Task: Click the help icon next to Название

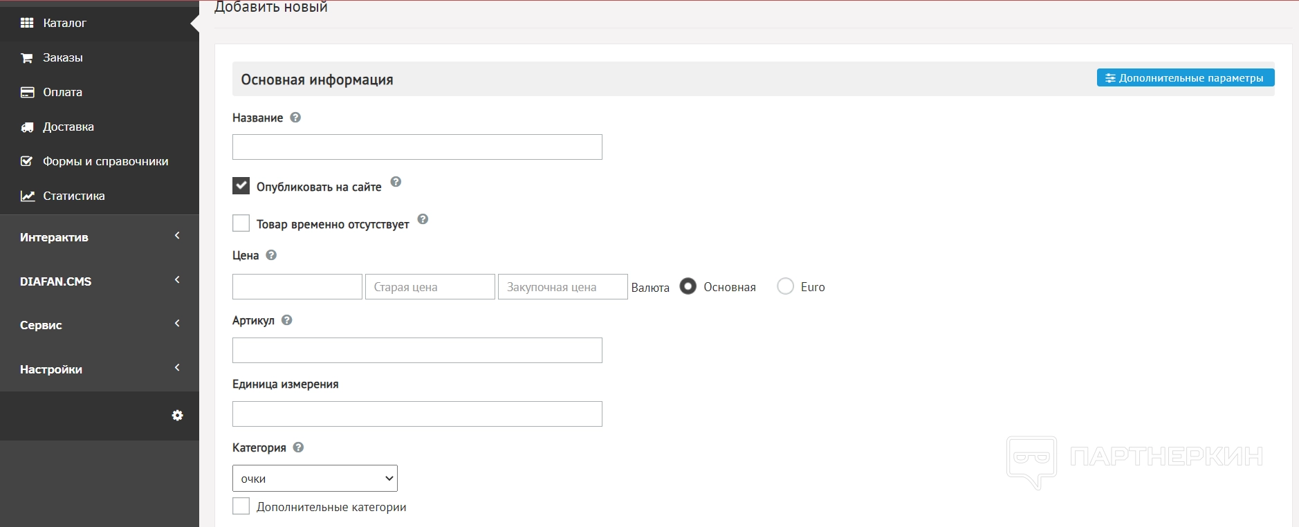Action: pyautogui.click(x=295, y=118)
